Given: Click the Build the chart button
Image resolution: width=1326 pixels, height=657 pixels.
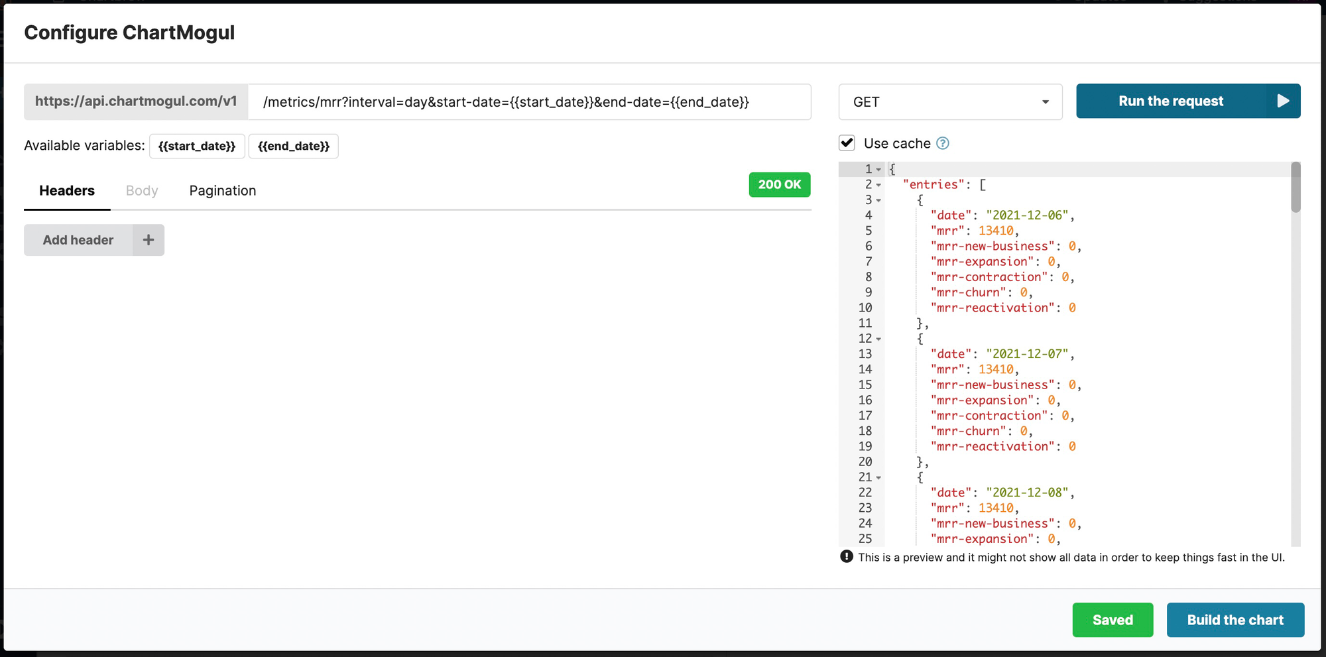Looking at the screenshot, I should [1235, 620].
